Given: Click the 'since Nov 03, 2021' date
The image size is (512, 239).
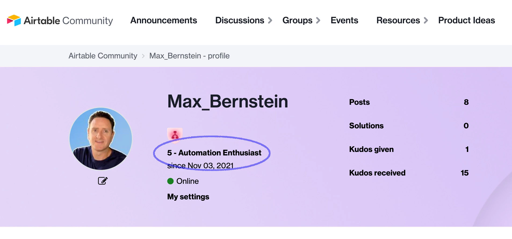Looking at the screenshot, I should 200,166.
